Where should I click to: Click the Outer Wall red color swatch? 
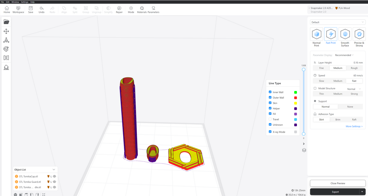(296, 98)
